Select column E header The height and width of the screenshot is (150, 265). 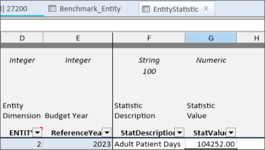pos(78,38)
